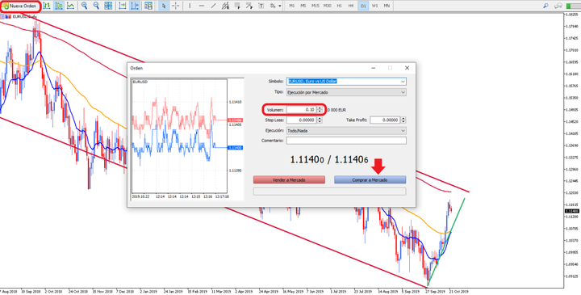
Task: Open the chat bubbles icon
Action: [x=558, y=6]
